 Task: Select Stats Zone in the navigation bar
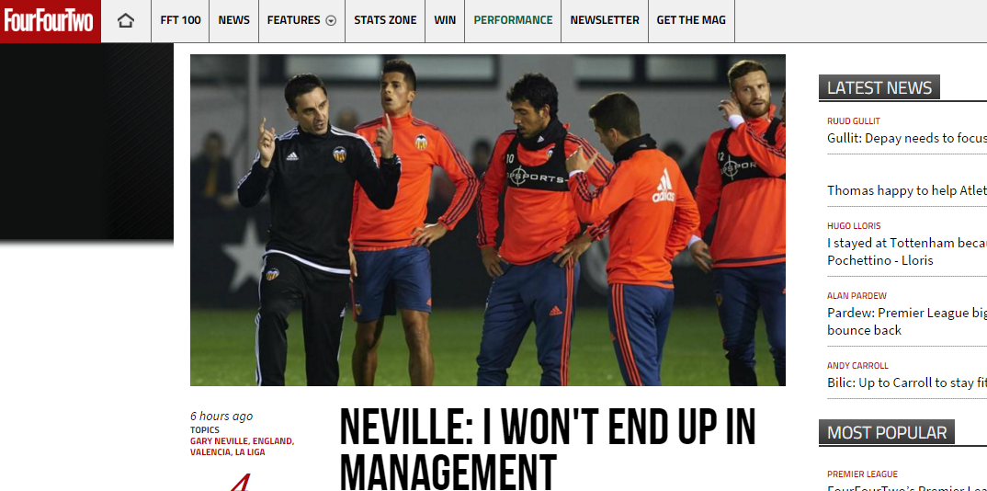point(385,20)
